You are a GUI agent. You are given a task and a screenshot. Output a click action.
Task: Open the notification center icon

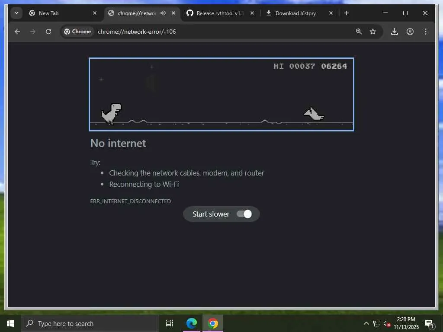pyautogui.click(x=429, y=323)
